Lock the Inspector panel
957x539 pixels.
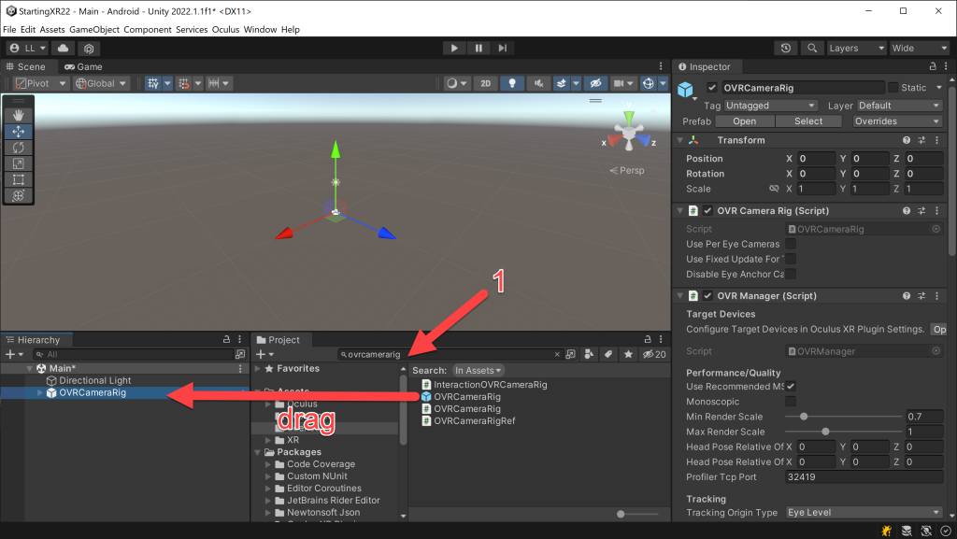coord(933,66)
